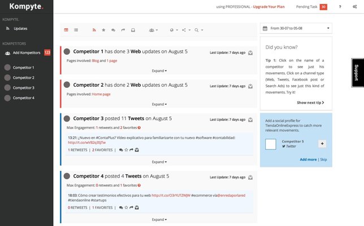This screenshot has width=364, height=226.
Task: Click 1 RETWEETS on the ContaPlus tweet
Action: [77, 150]
